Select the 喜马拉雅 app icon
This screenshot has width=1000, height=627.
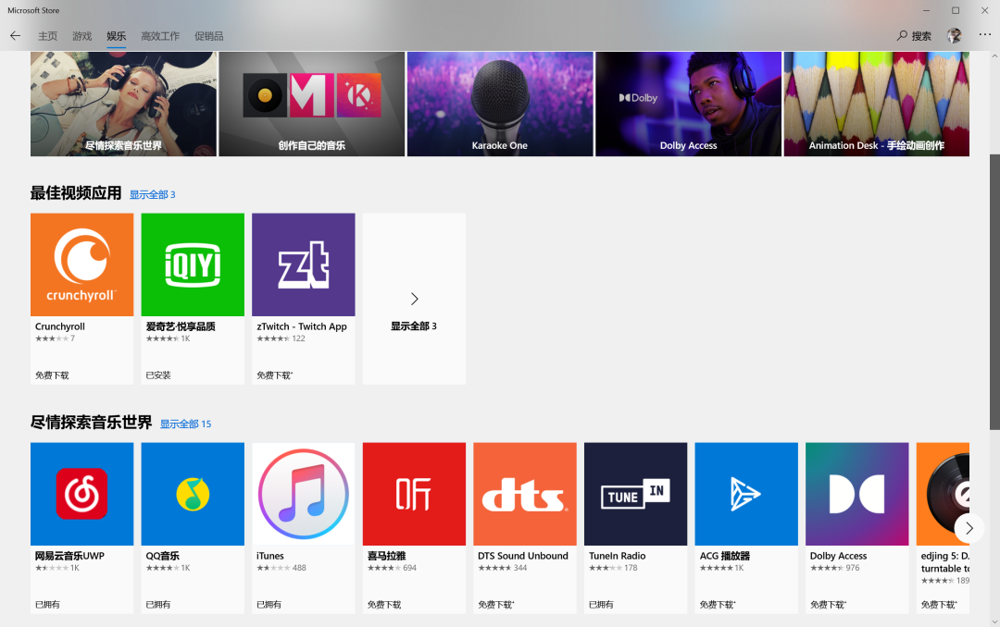tap(414, 494)
